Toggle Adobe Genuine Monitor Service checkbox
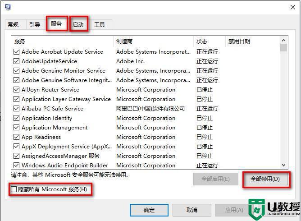The width and height of the screenshot is (301, 221). [x=17, y=70]
